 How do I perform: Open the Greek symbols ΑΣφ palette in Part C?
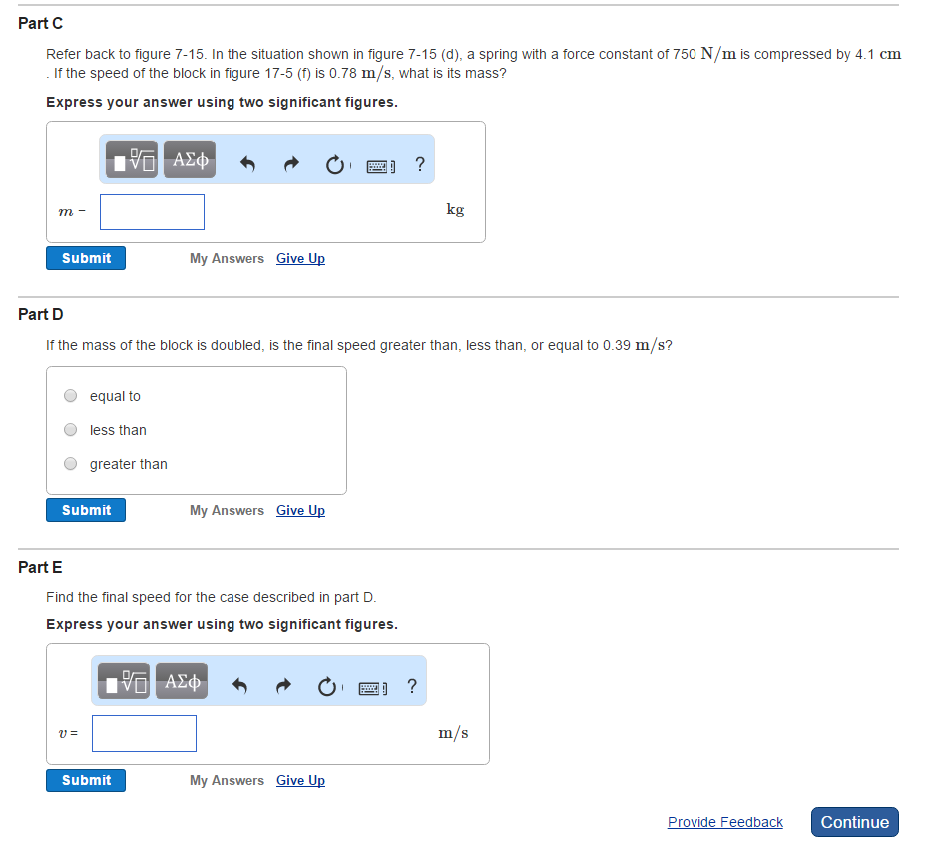[189, 158]
